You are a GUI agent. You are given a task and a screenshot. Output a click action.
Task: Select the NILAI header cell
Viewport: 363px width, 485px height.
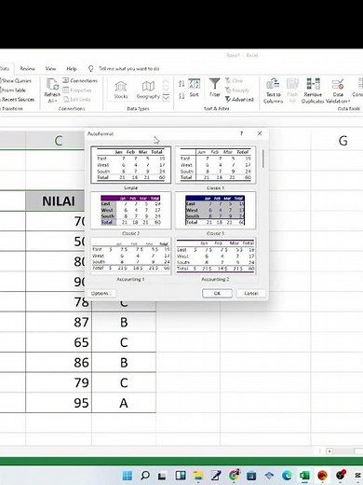pos(59,201)
